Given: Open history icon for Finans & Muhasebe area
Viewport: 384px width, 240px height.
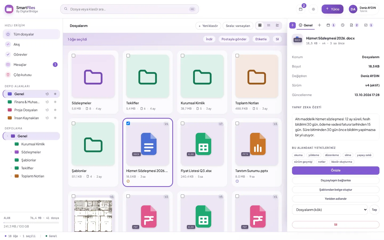Looking at the screenshot, I should click(47, 102).
